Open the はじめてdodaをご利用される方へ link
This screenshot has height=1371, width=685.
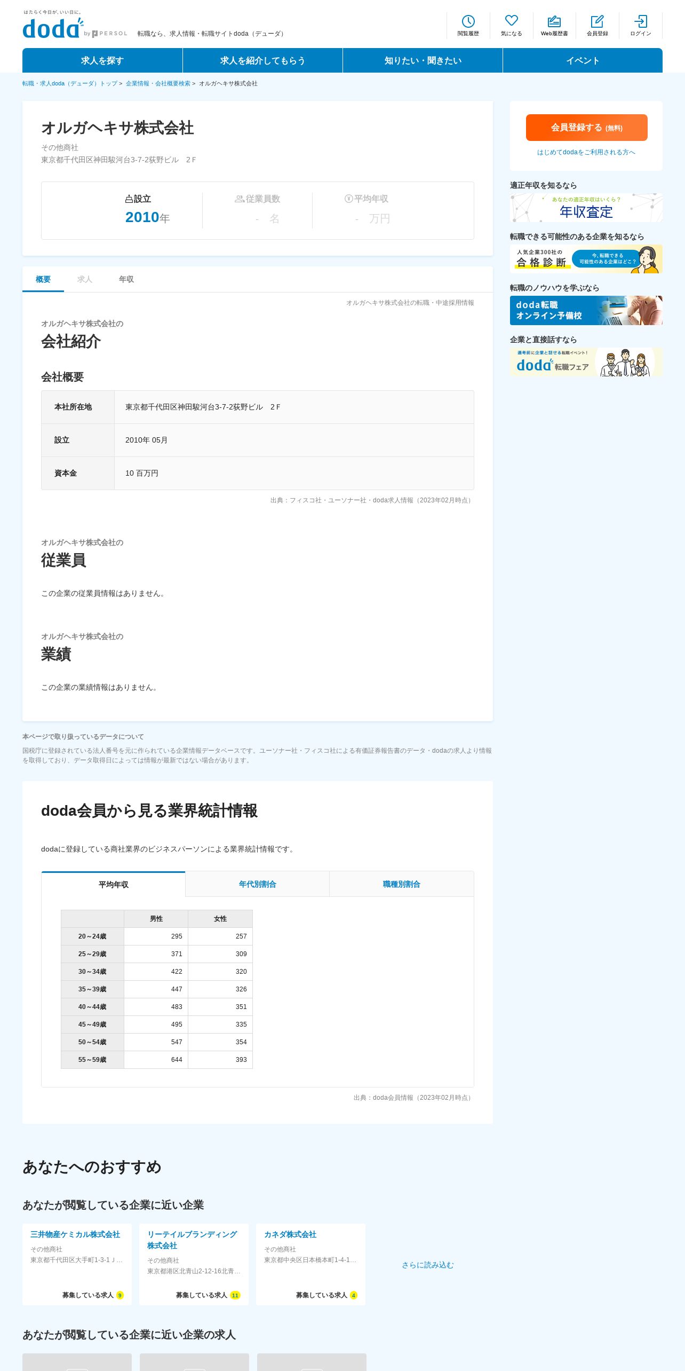[x=586, y=152]
